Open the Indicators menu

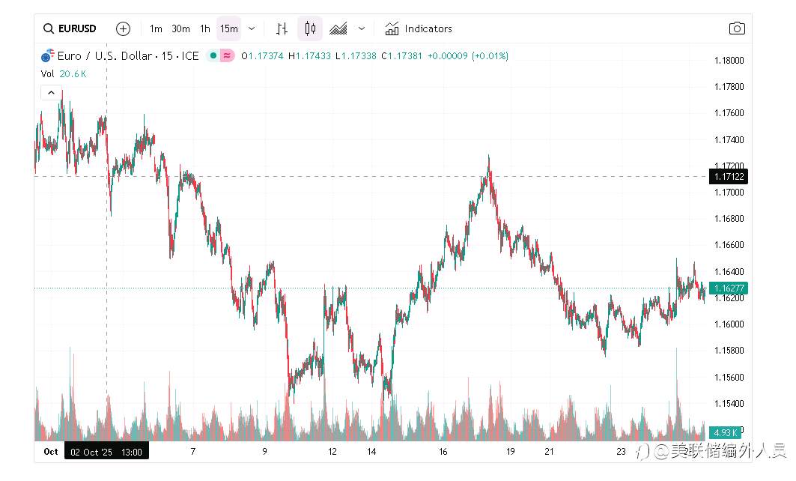click(x=419, y=28)
